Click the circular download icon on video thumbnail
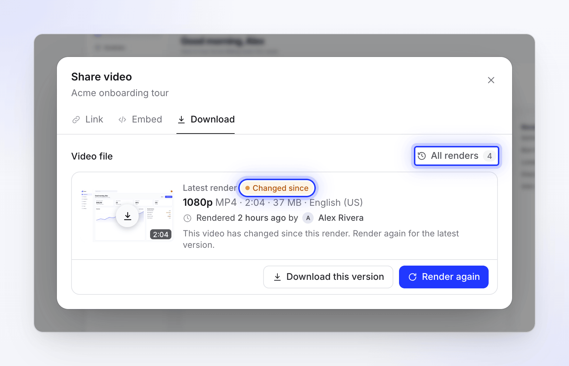Viewport: 569px width, 366px height. (x=127, y=216)
